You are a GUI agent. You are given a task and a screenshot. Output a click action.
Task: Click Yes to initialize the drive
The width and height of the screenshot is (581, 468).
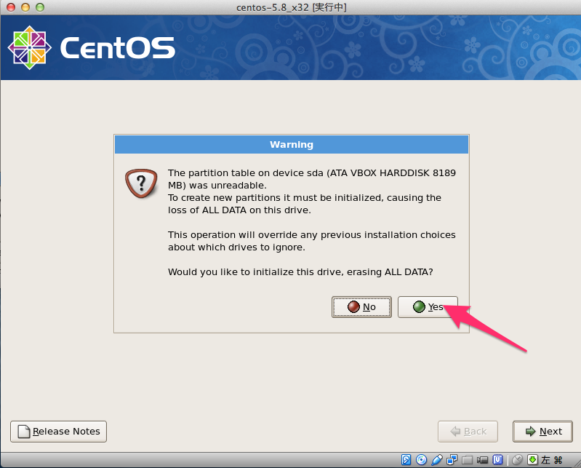(x=428, y=307)
